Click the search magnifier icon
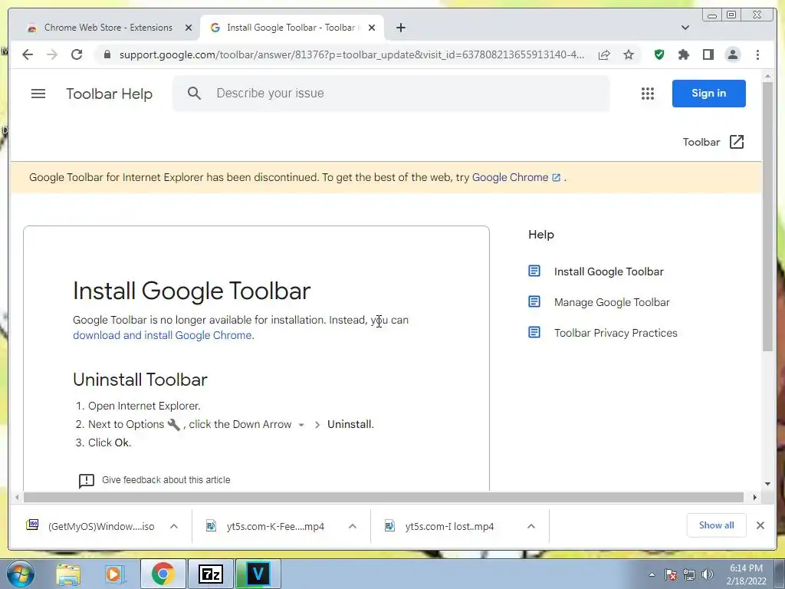 pos(194,93)
